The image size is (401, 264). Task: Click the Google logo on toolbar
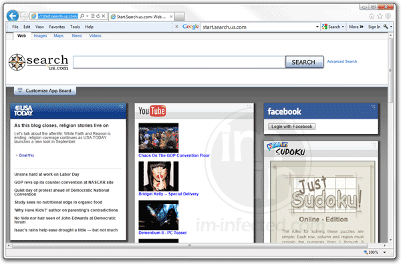click(190, 27)
